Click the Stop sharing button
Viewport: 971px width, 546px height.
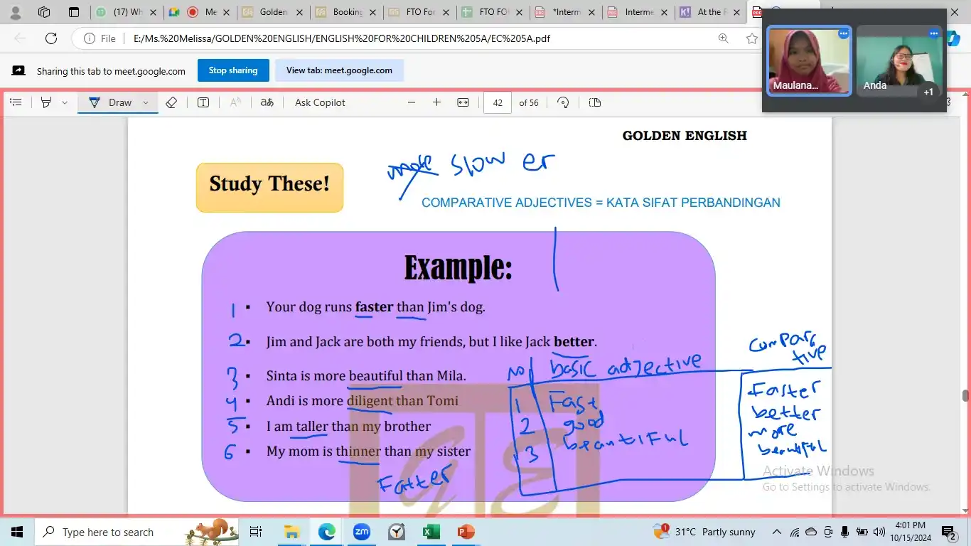click(232, 70)
